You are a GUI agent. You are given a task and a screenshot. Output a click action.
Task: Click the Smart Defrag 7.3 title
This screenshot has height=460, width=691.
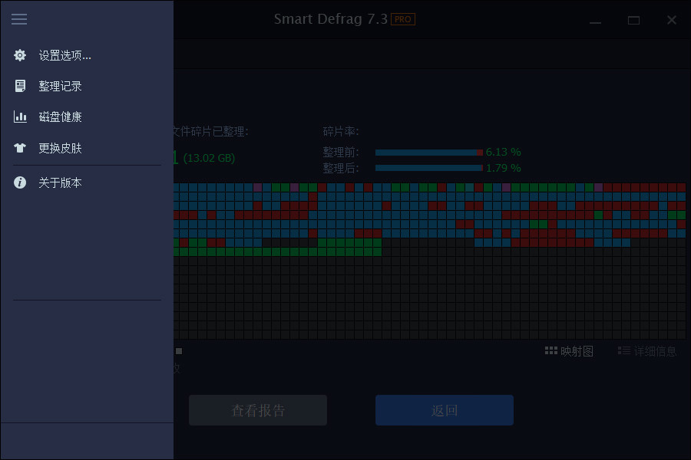click(x=330, y=19)
